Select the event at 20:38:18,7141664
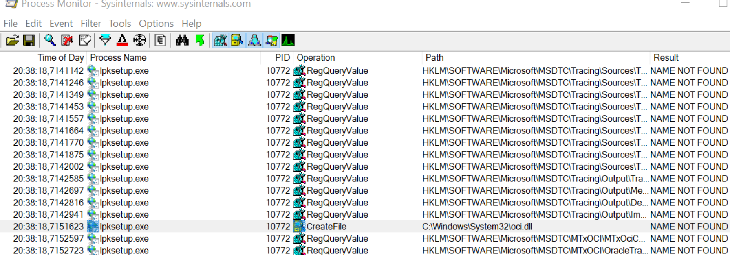This screenshot has width=730, height=255. 365,131
